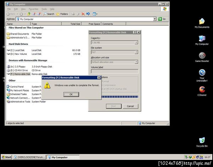Open the Favorites menu

click(33, 9)
